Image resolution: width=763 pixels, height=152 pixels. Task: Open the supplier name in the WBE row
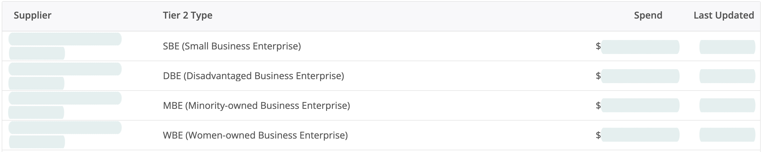(x=65, y=127)
